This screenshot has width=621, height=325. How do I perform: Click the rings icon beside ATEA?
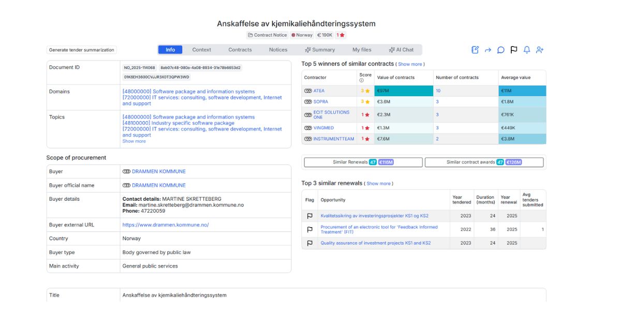point(308,91)
